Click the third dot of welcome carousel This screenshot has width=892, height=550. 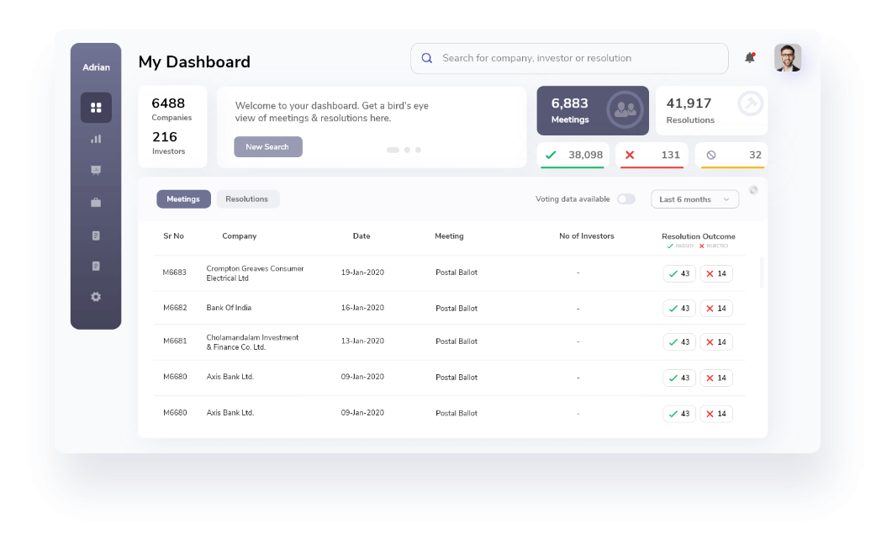point(418,150)
